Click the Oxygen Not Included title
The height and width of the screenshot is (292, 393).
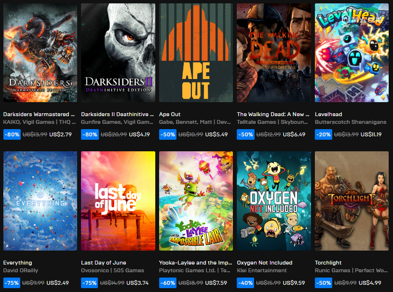click(265, 263)
